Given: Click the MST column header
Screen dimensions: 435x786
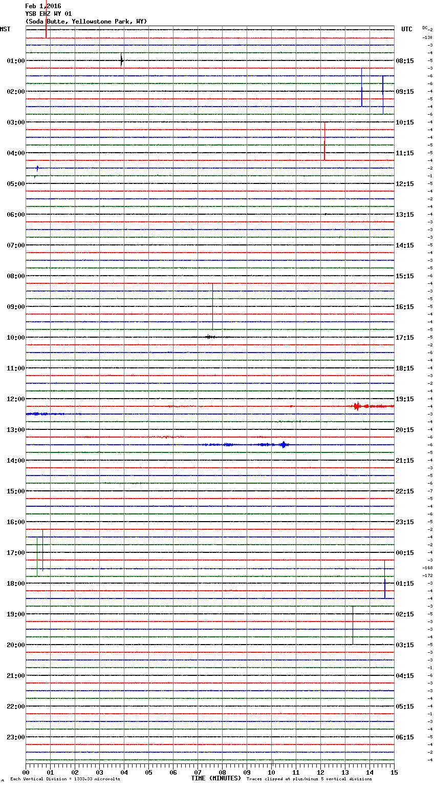Looking at the screenshot, I should (x=5, y=29).
